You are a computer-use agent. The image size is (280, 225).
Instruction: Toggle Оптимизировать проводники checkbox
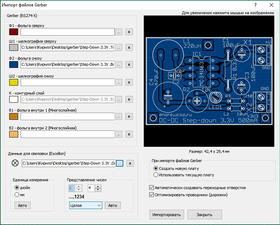(152, 195)
